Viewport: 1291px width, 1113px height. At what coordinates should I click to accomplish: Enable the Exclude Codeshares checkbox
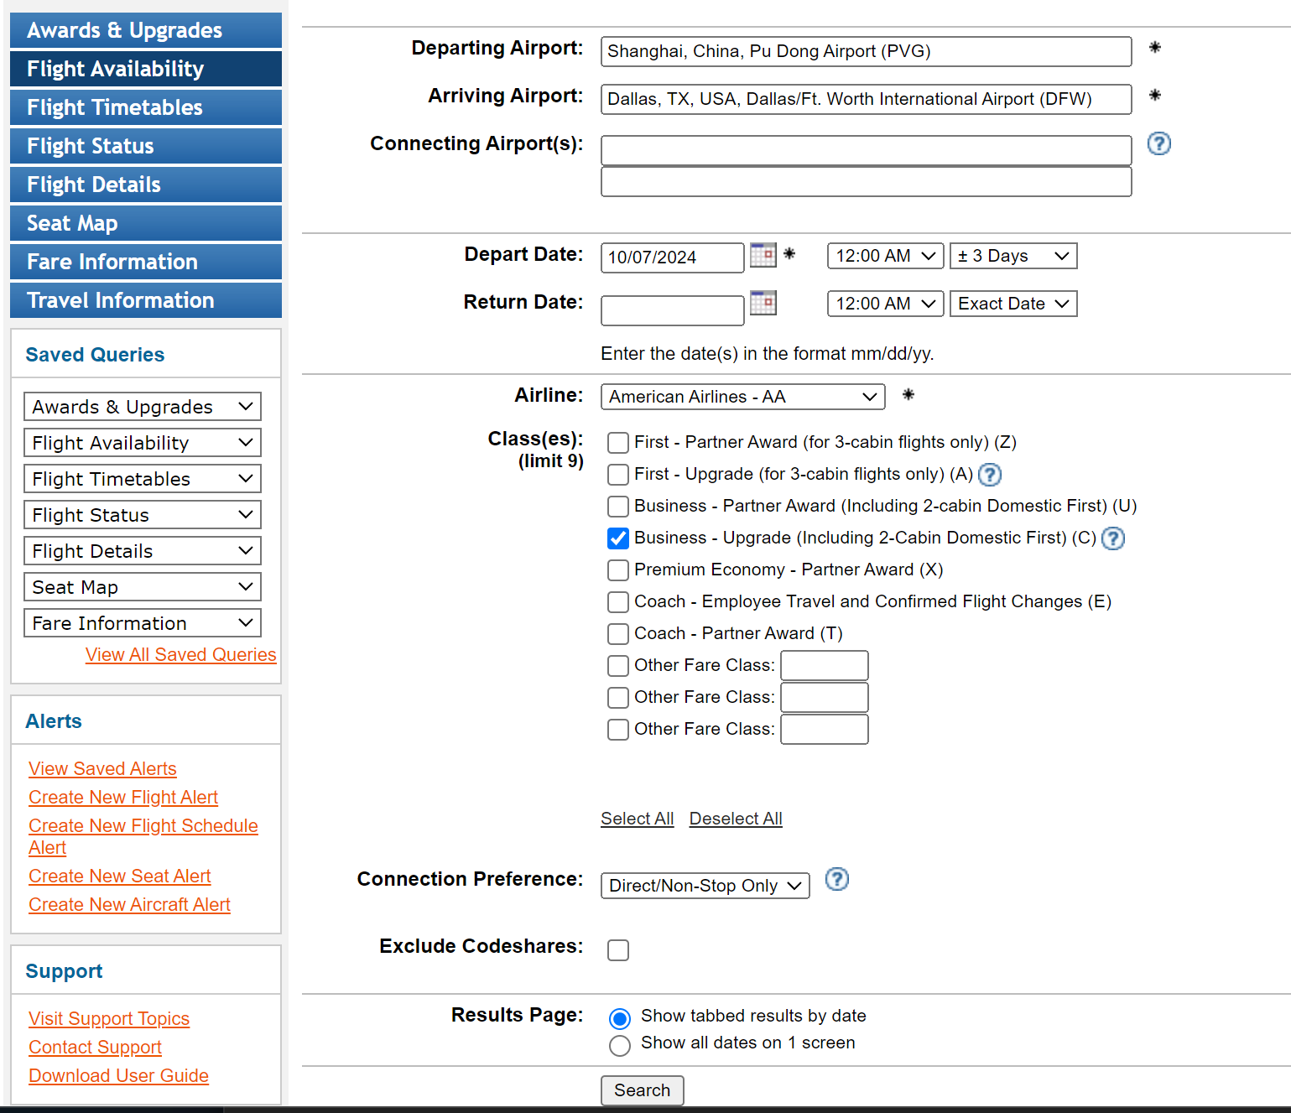coord(618,950)
